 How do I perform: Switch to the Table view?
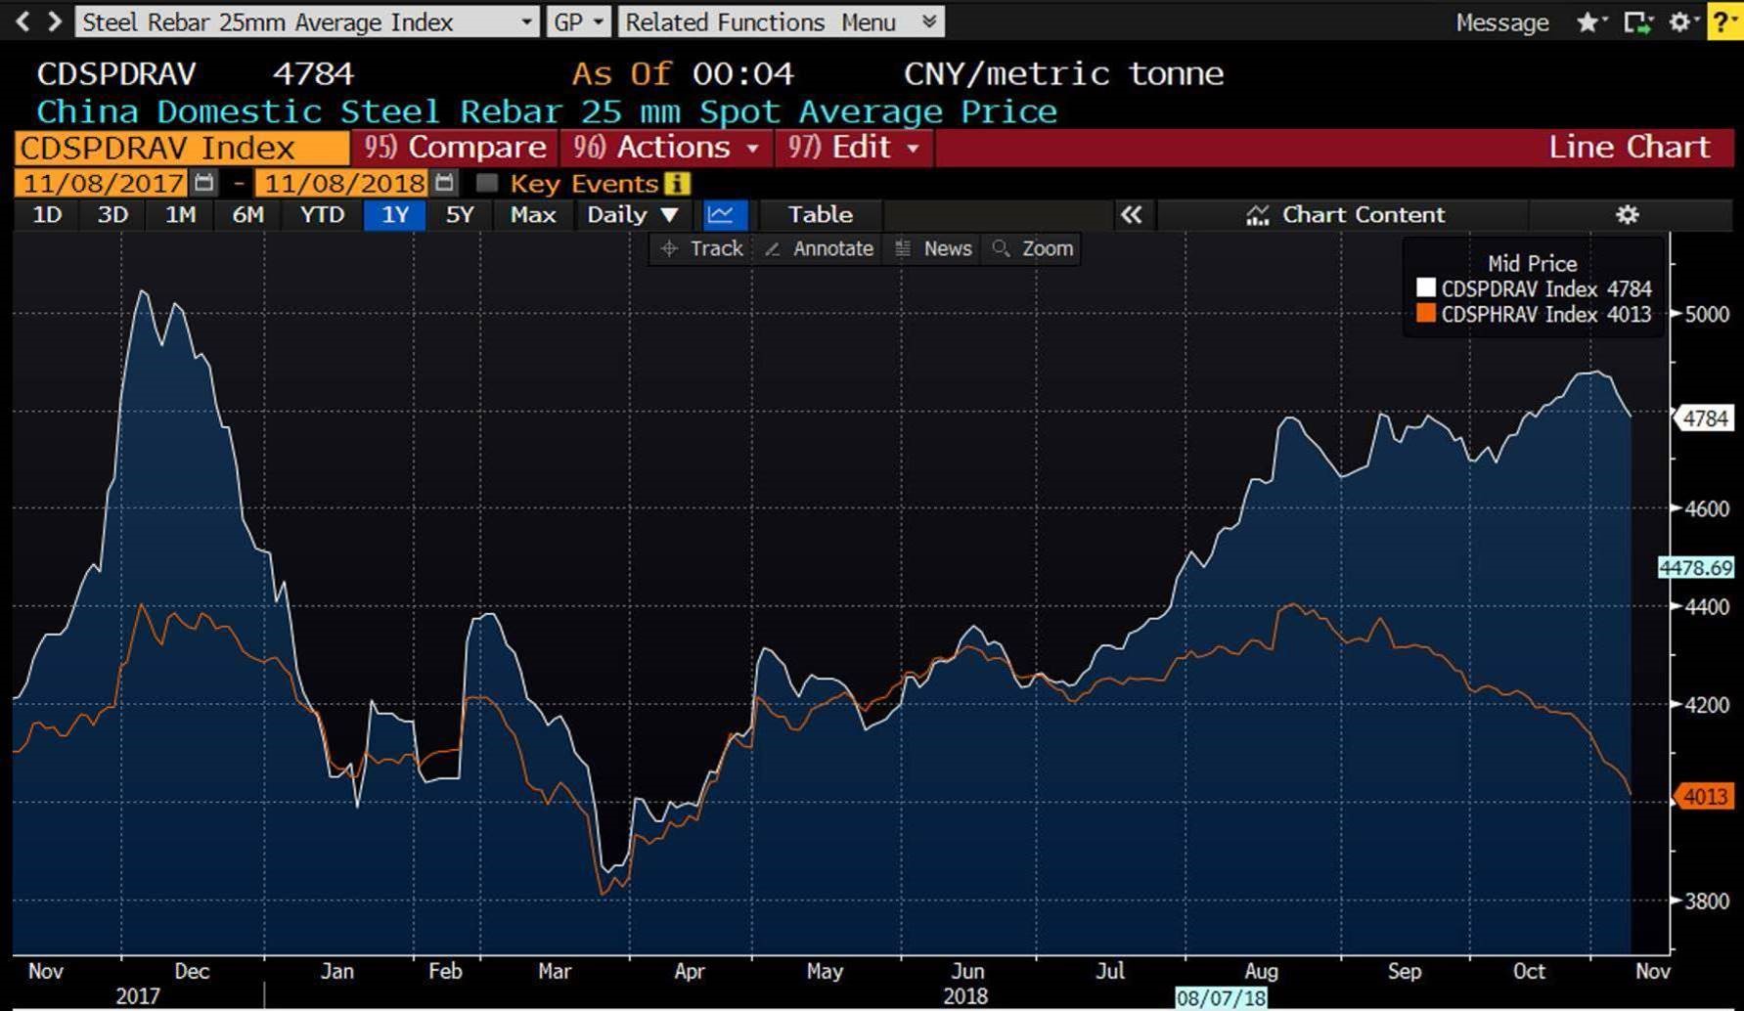click(820, 214)
